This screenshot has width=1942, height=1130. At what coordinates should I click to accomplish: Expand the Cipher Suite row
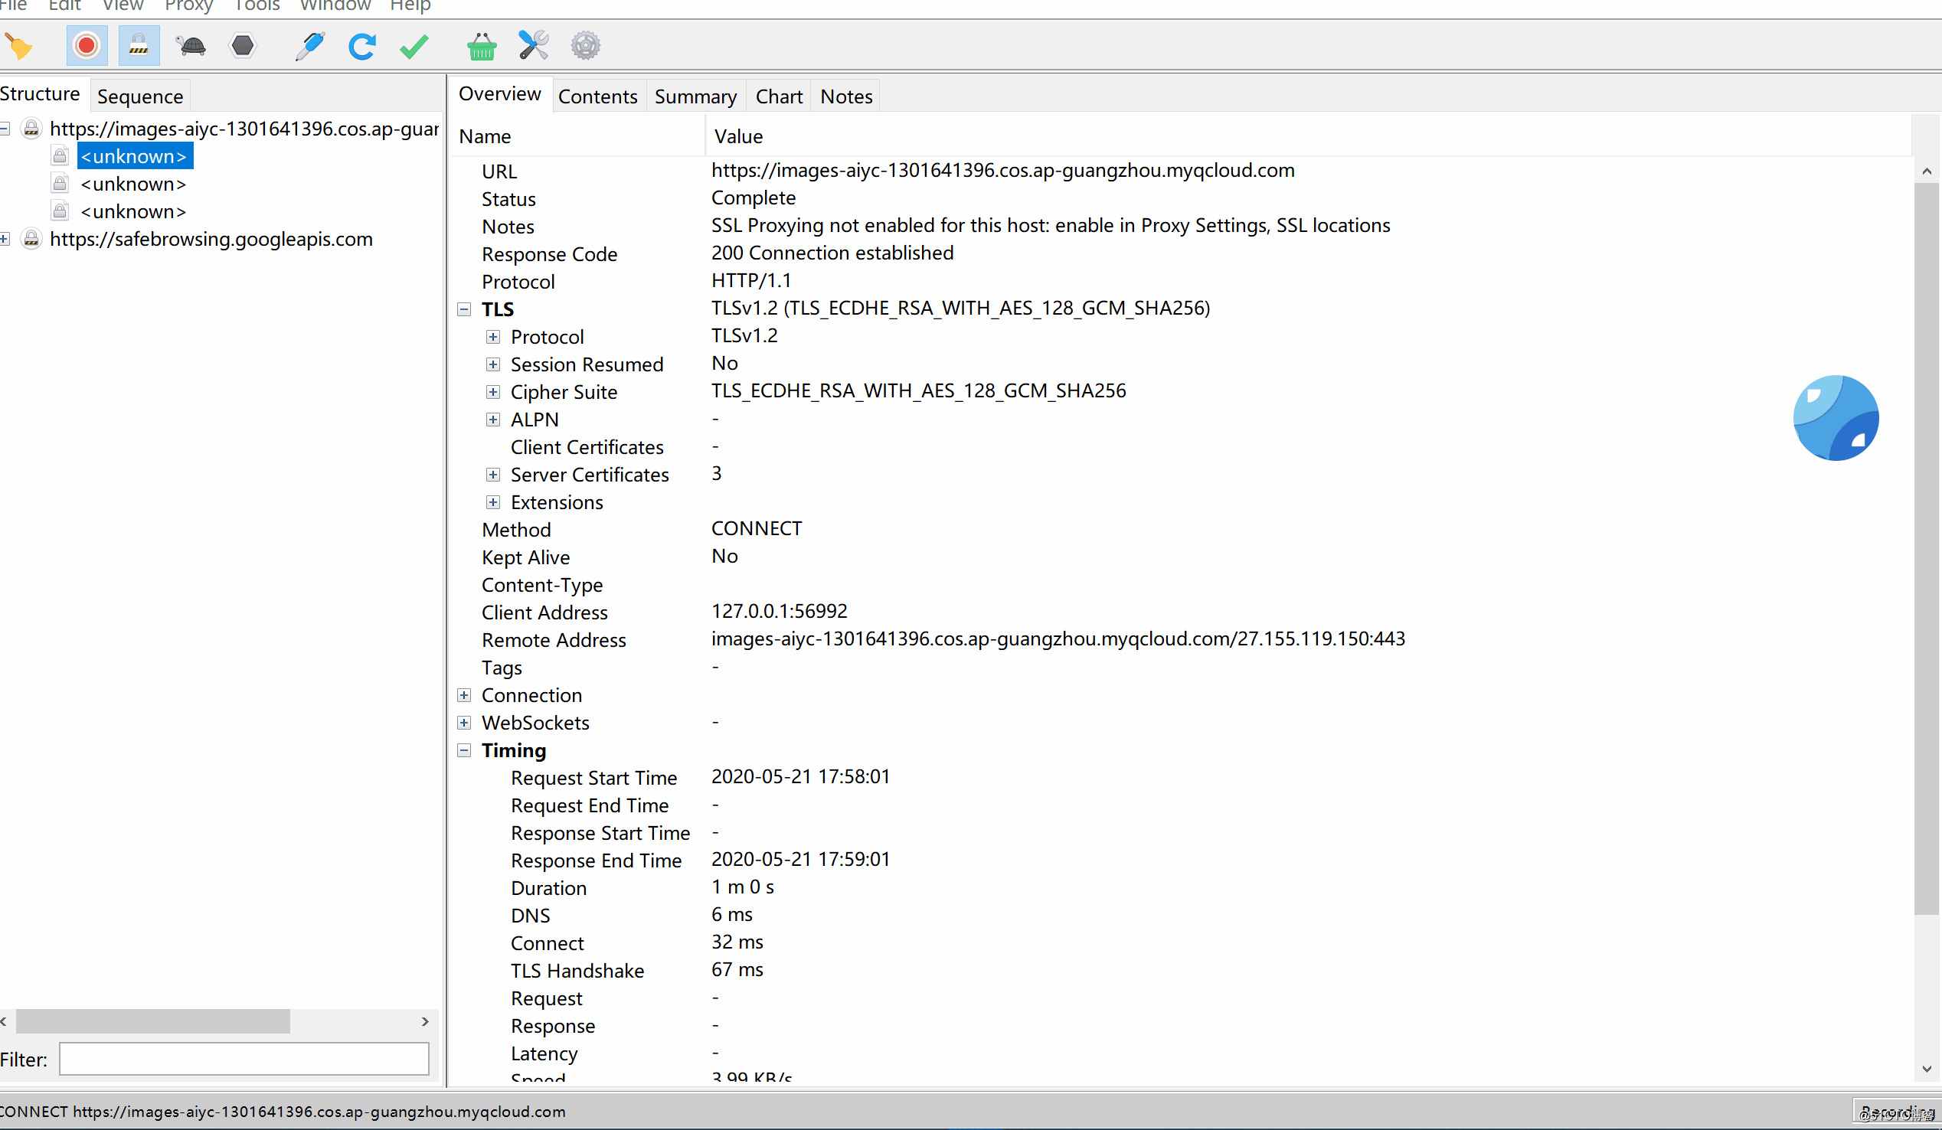493,392
